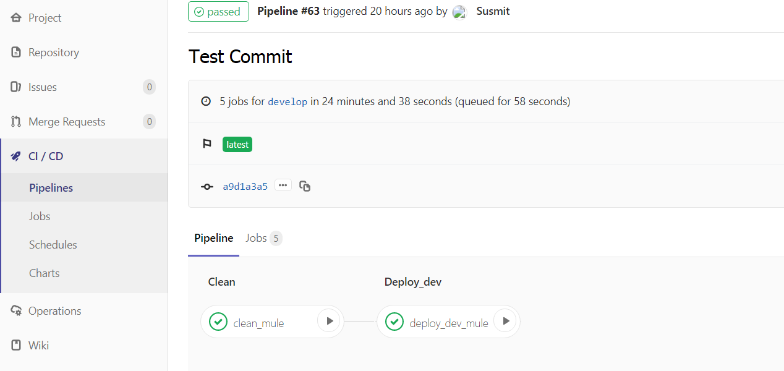This screenshot has width=784, height=371.
Task: Expand commit details with ellipsis button
Action: (x=283, y=185)
